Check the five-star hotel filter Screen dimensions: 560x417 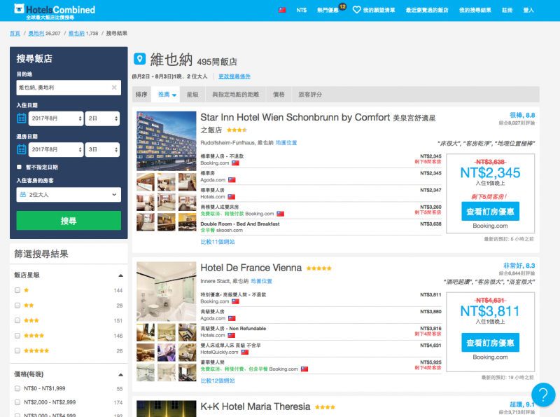[17, 350]
